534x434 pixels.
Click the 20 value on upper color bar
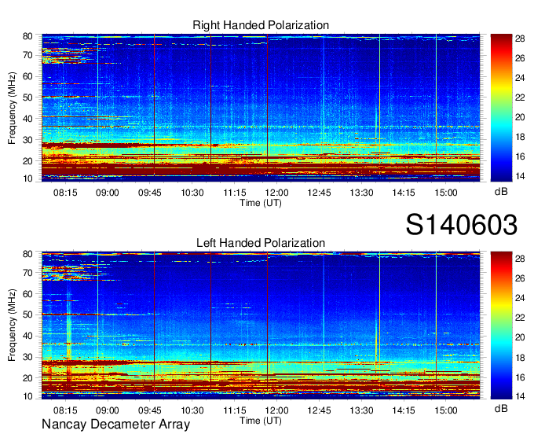point(520,117)
